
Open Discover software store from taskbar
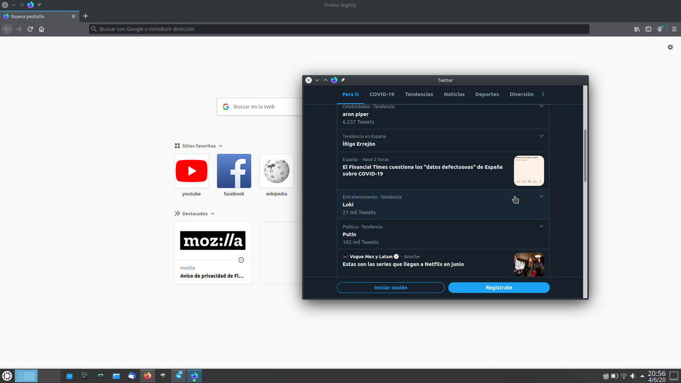tap(70, 376)
